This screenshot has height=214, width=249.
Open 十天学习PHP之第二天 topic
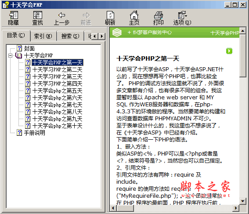point(57,69)
